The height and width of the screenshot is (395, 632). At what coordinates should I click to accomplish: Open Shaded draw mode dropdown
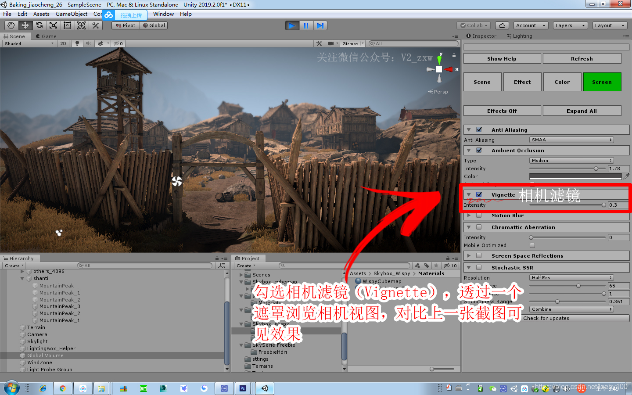coord(29,43)
